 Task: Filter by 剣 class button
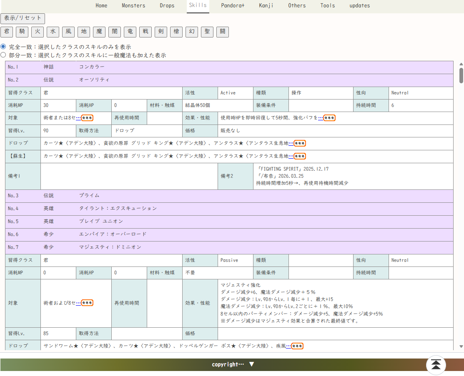coord(161,32)
